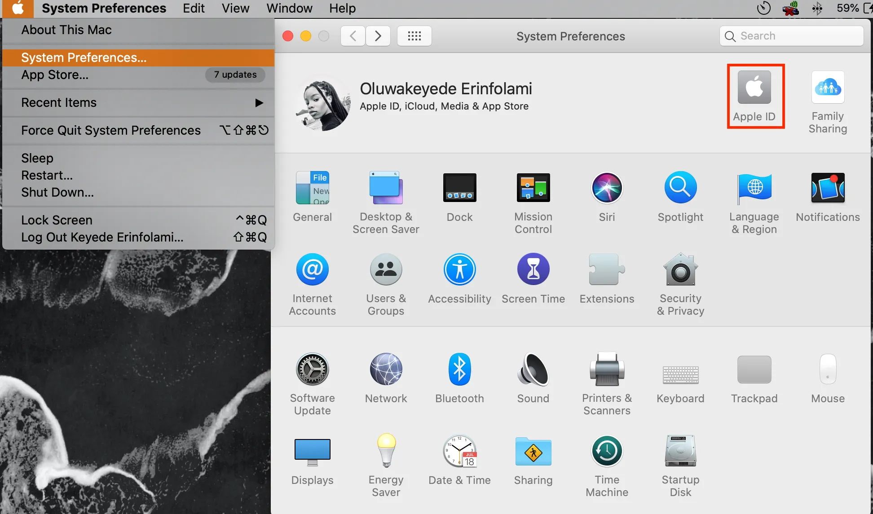Viewport: 873px width, 514px height.
Task: Click Shut Down option
Action: click(57, 192)
